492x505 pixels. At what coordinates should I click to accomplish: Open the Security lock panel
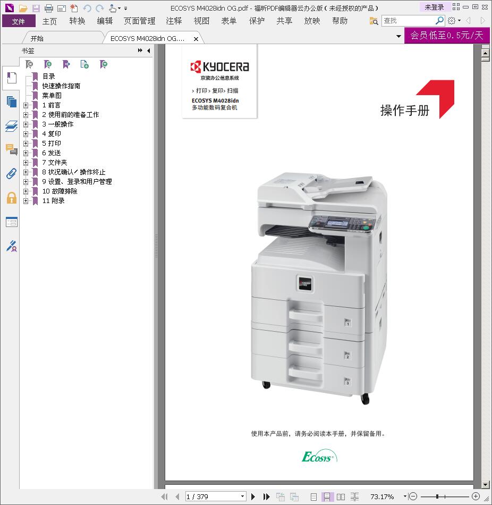(12, 198)
